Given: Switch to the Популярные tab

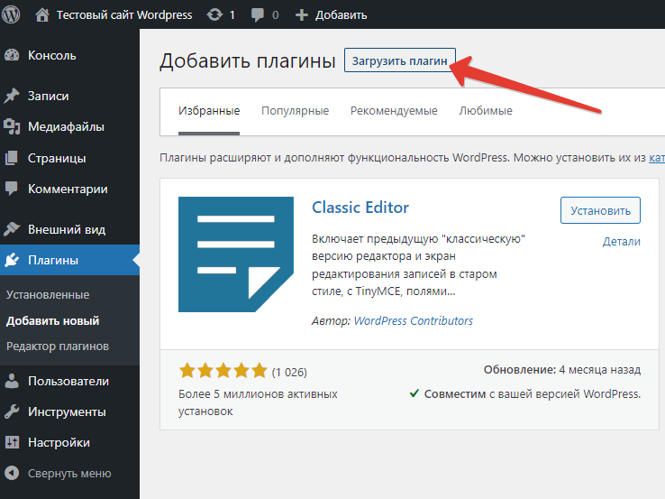Looking at the screenshot, I should [x=296, y=111].
